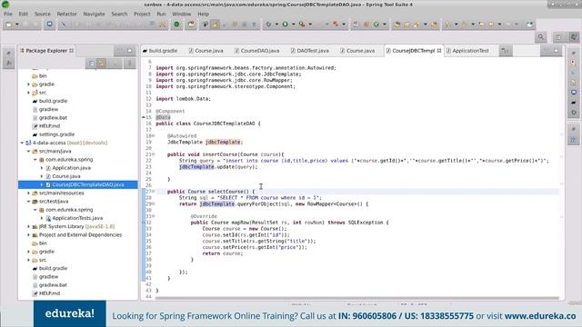Screen dimensions: 582x327
Task: Minimize the Package Explorer view
Action: (x=120, y=51)
